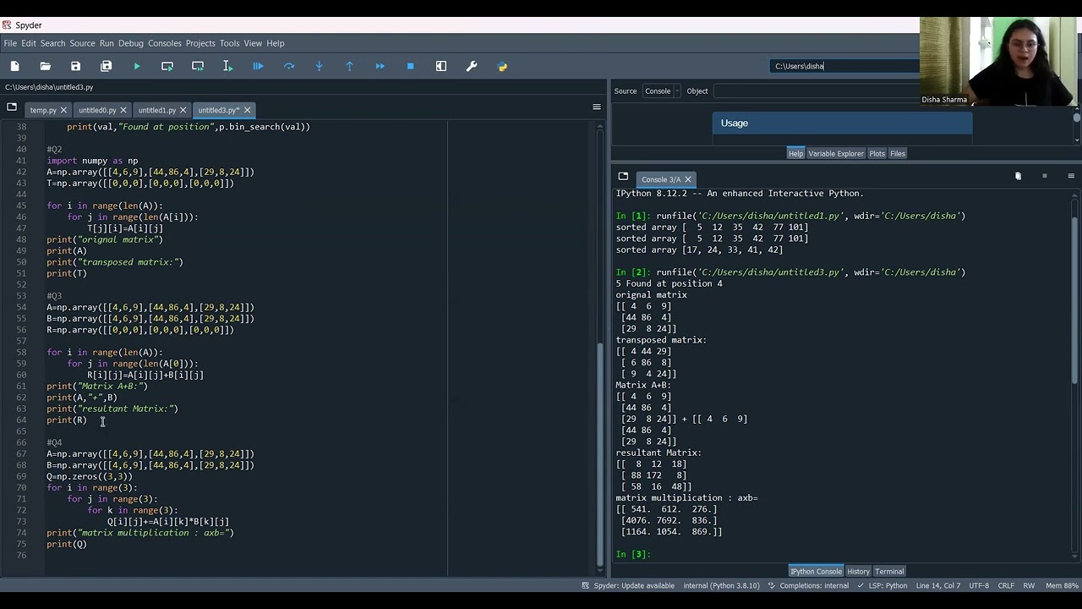Click the Stop debugging square icon
The image size is (1082, 609).
point(411,66)
